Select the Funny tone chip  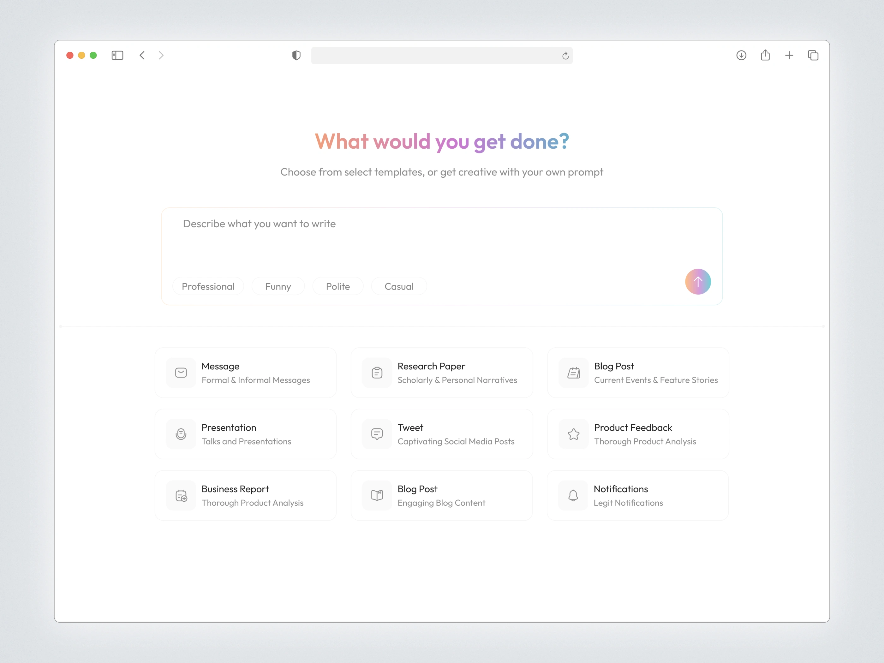[278, 287]
